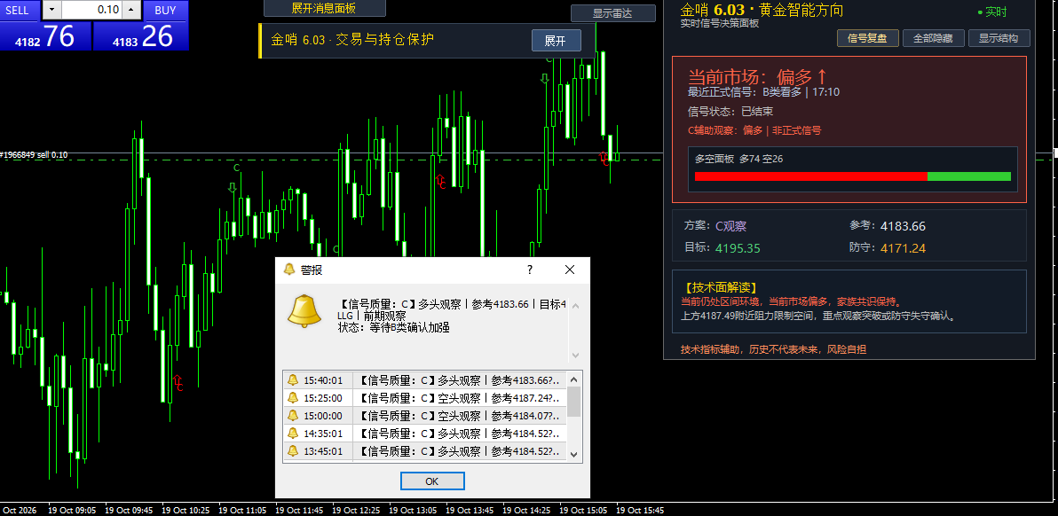Screen dimensions: 1058x516
Task: Expand the message panel with 展开消息面板
Action: click(x=324, y=8)
